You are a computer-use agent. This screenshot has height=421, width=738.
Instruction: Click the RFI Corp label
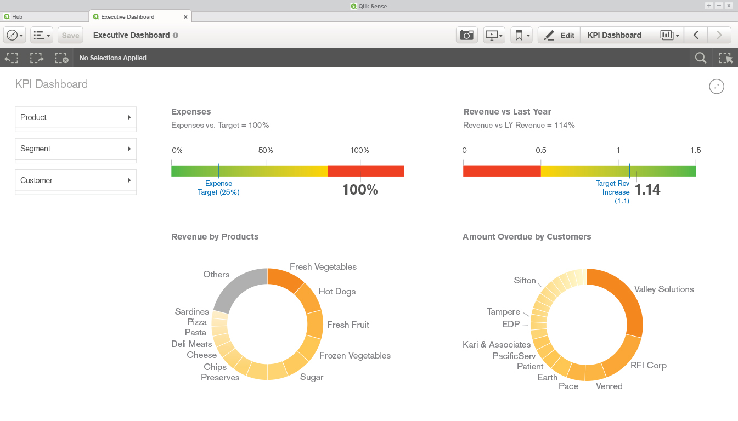pos(648,366)
